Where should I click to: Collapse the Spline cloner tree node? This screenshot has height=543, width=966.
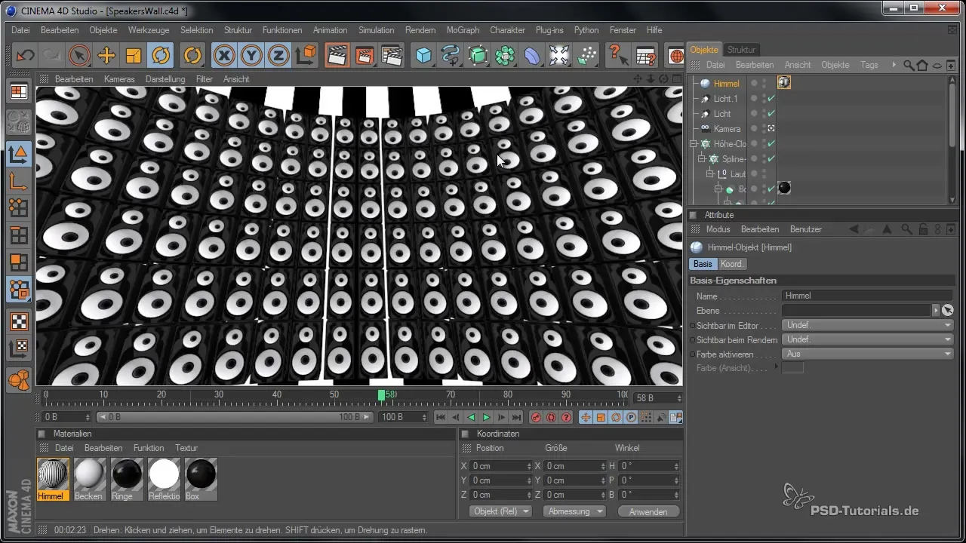(702, 159)
